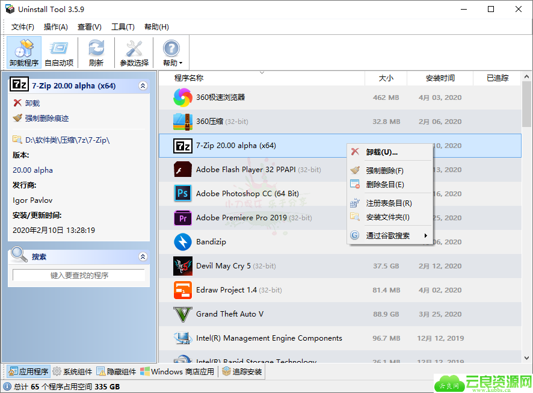Switch to 自启动项 startup items toolbar button
The image size is (533, 393).
point(59,52)
